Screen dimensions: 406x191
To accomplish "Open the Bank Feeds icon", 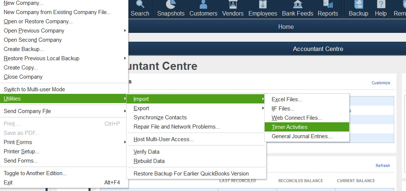I will (x=297, y=5).
